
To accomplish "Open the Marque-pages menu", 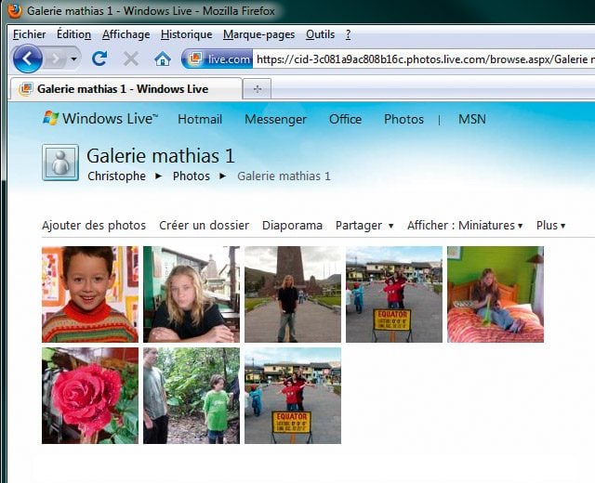I will click(258, 34).
